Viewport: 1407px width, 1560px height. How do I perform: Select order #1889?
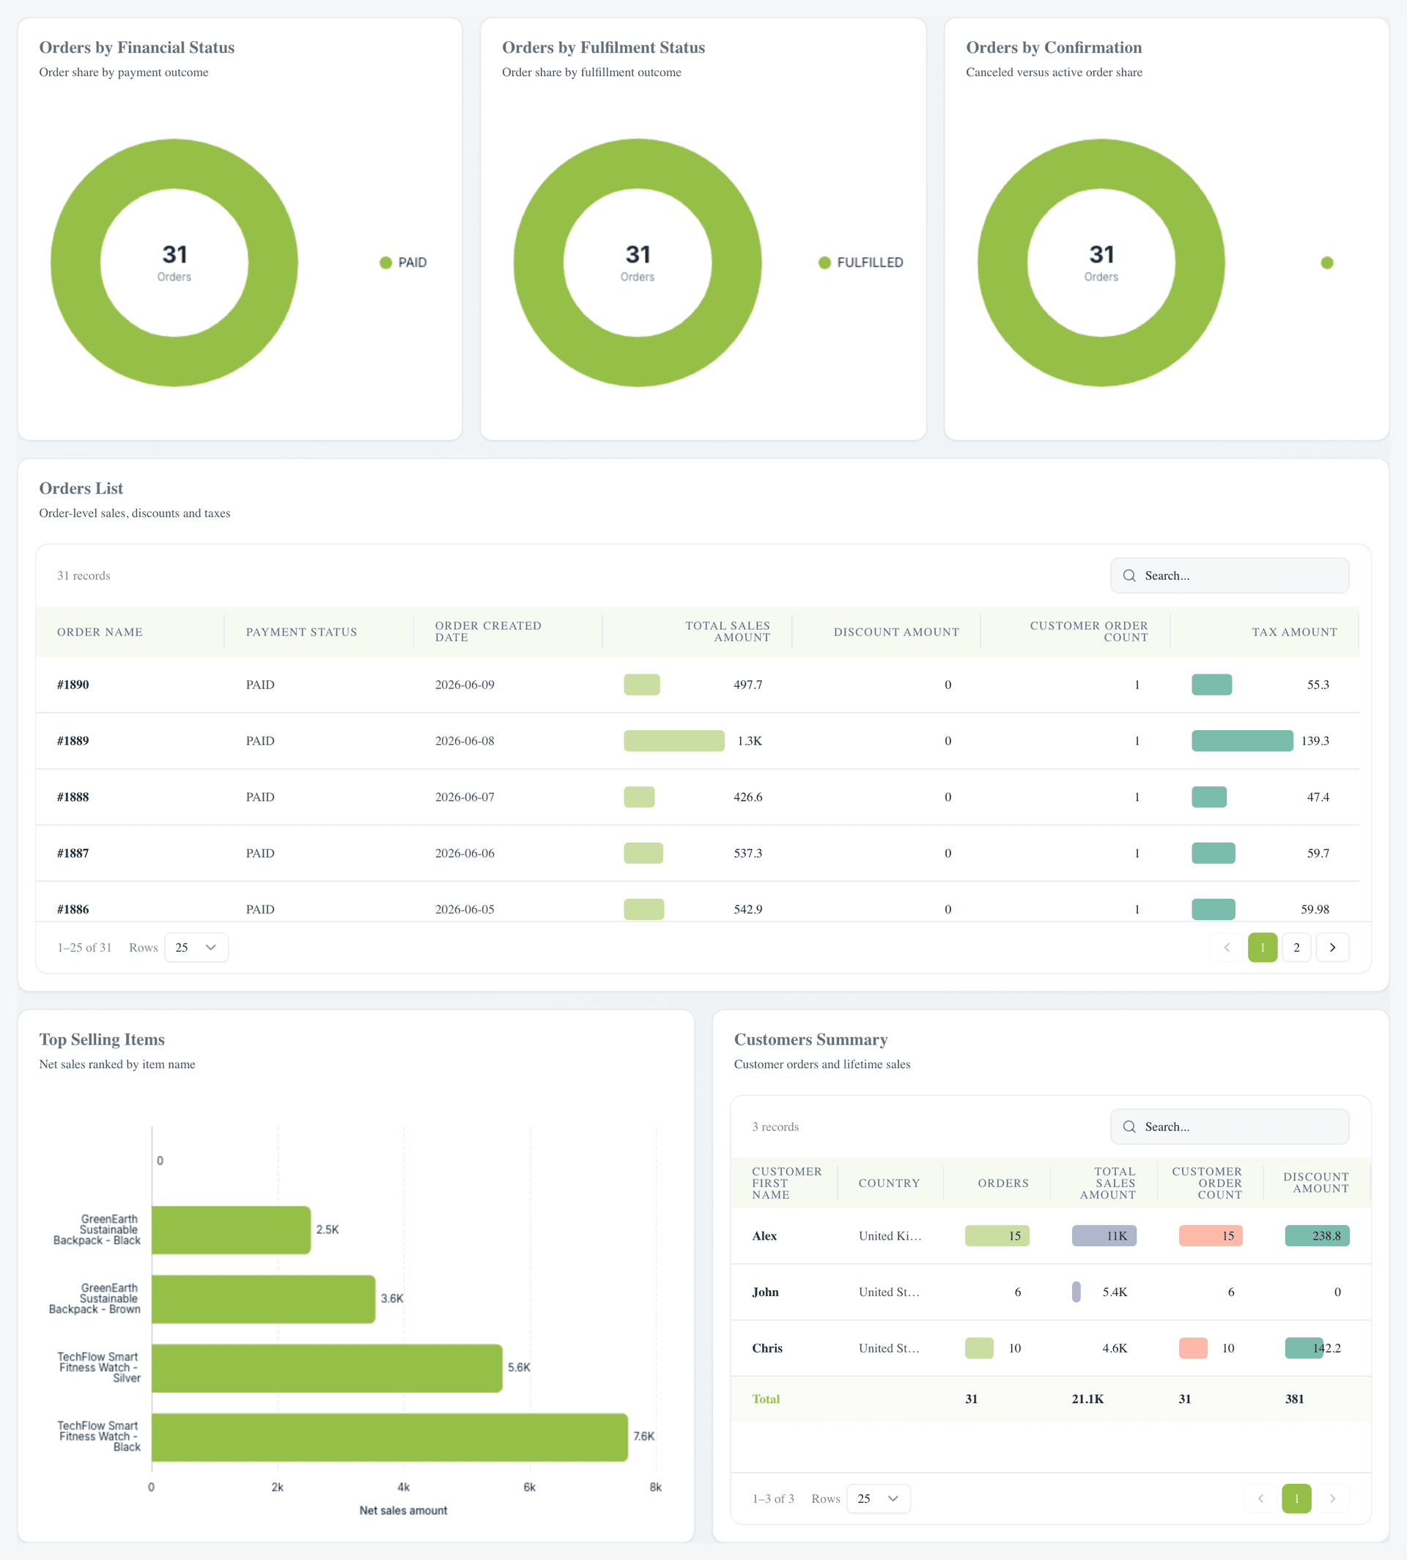pyautogui.click(x=73, y=741)
